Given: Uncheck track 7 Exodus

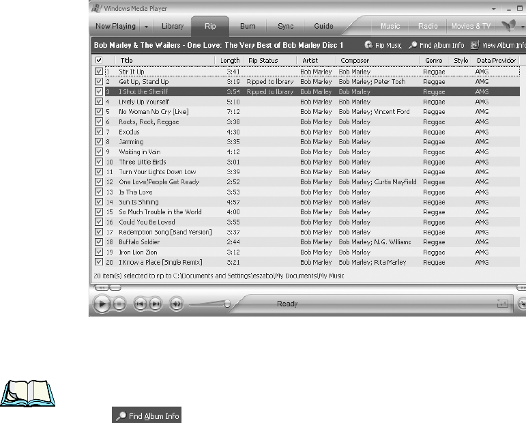Looking at the screenshot, I should pos(99,132).
